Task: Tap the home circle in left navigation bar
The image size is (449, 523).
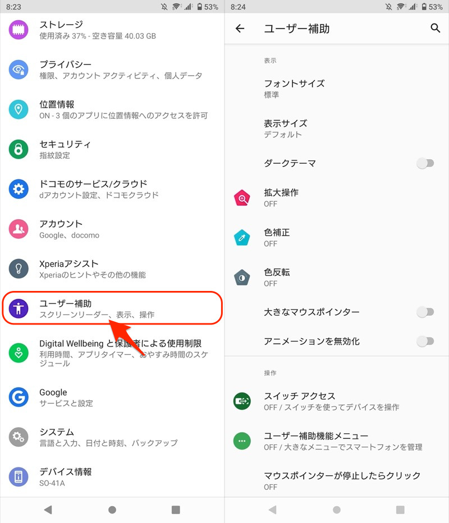Action: point(112,510)
